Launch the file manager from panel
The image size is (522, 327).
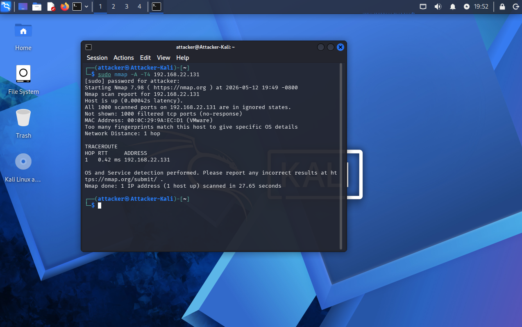[x=37, y=7]
